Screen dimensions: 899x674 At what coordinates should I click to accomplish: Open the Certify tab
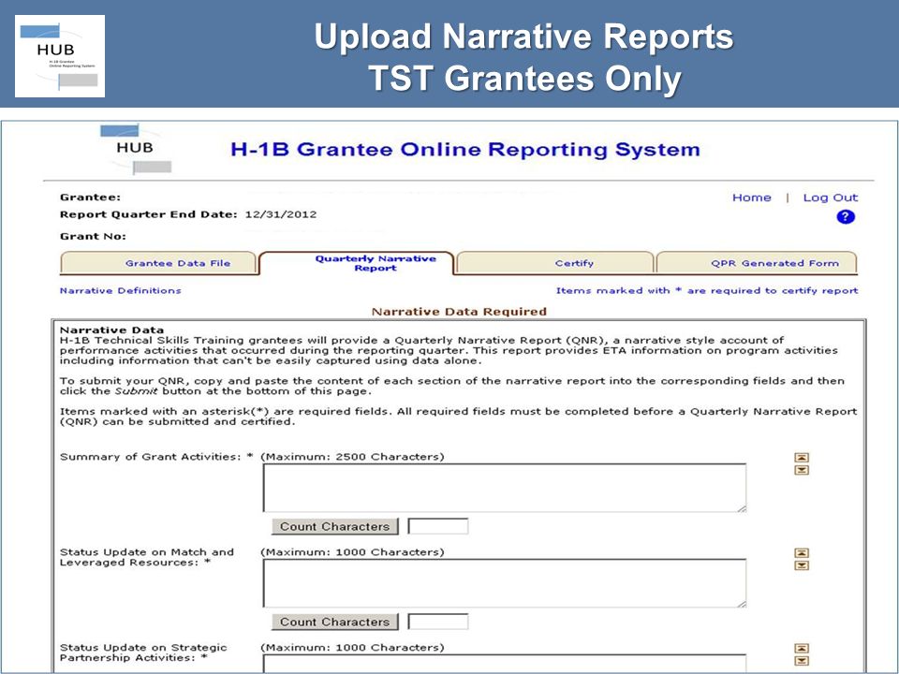[555, 263]
